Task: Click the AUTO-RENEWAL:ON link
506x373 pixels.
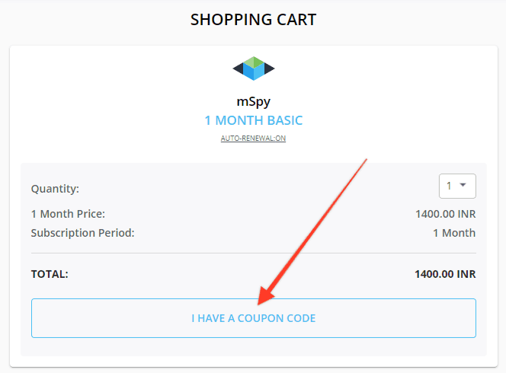Action: point(253,139)
